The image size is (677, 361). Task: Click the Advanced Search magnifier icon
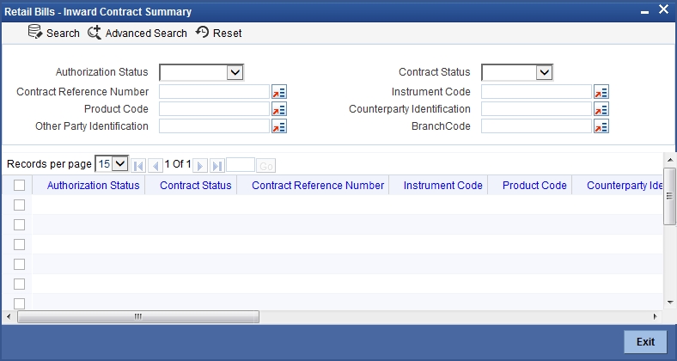95,33
